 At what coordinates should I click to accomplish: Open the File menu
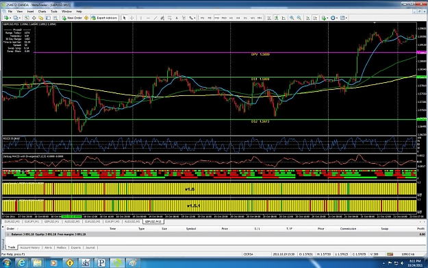(10, 12)
